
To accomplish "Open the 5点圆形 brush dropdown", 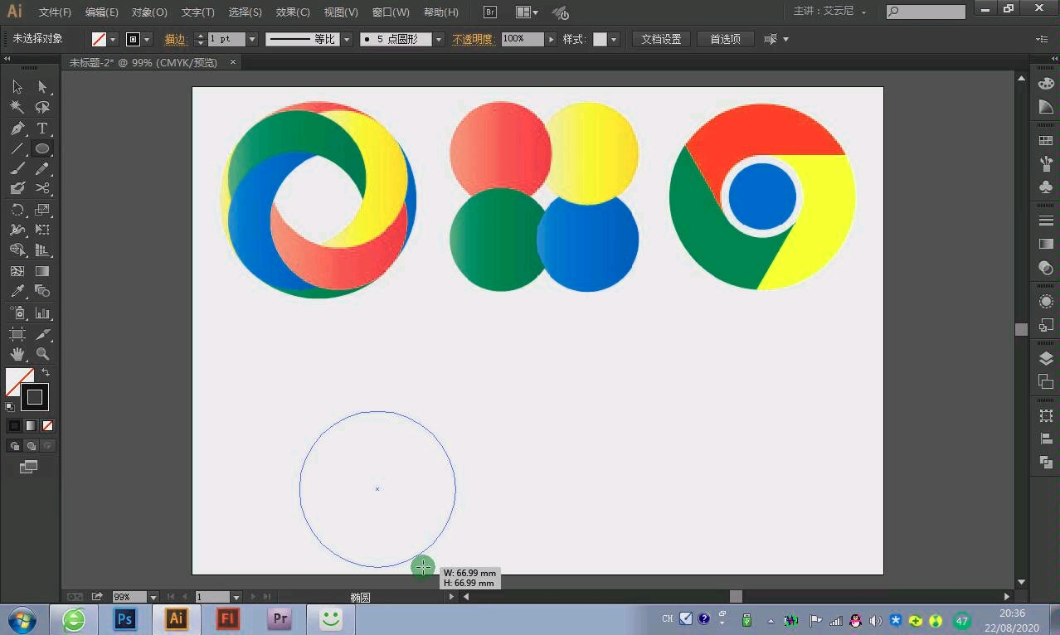I will (439, 39).
